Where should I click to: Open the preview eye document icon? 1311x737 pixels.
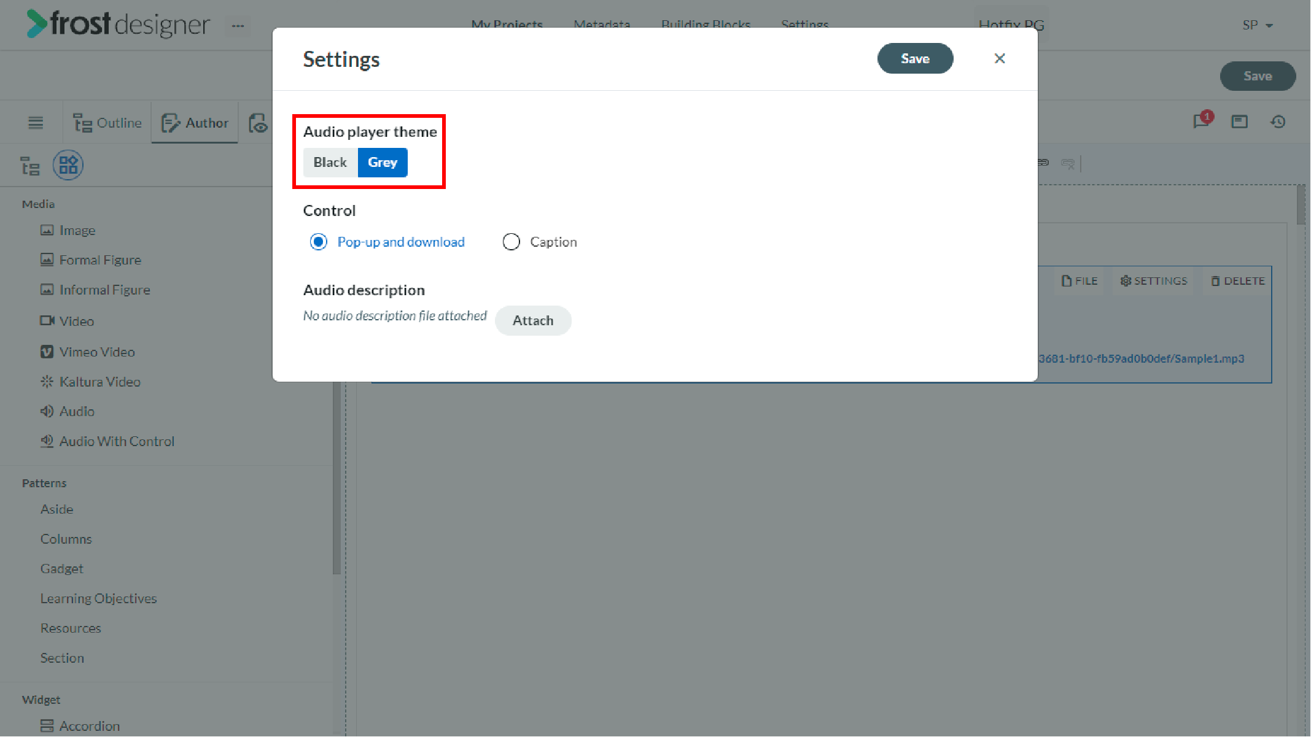pyautogui.click(x=258, y=123)
